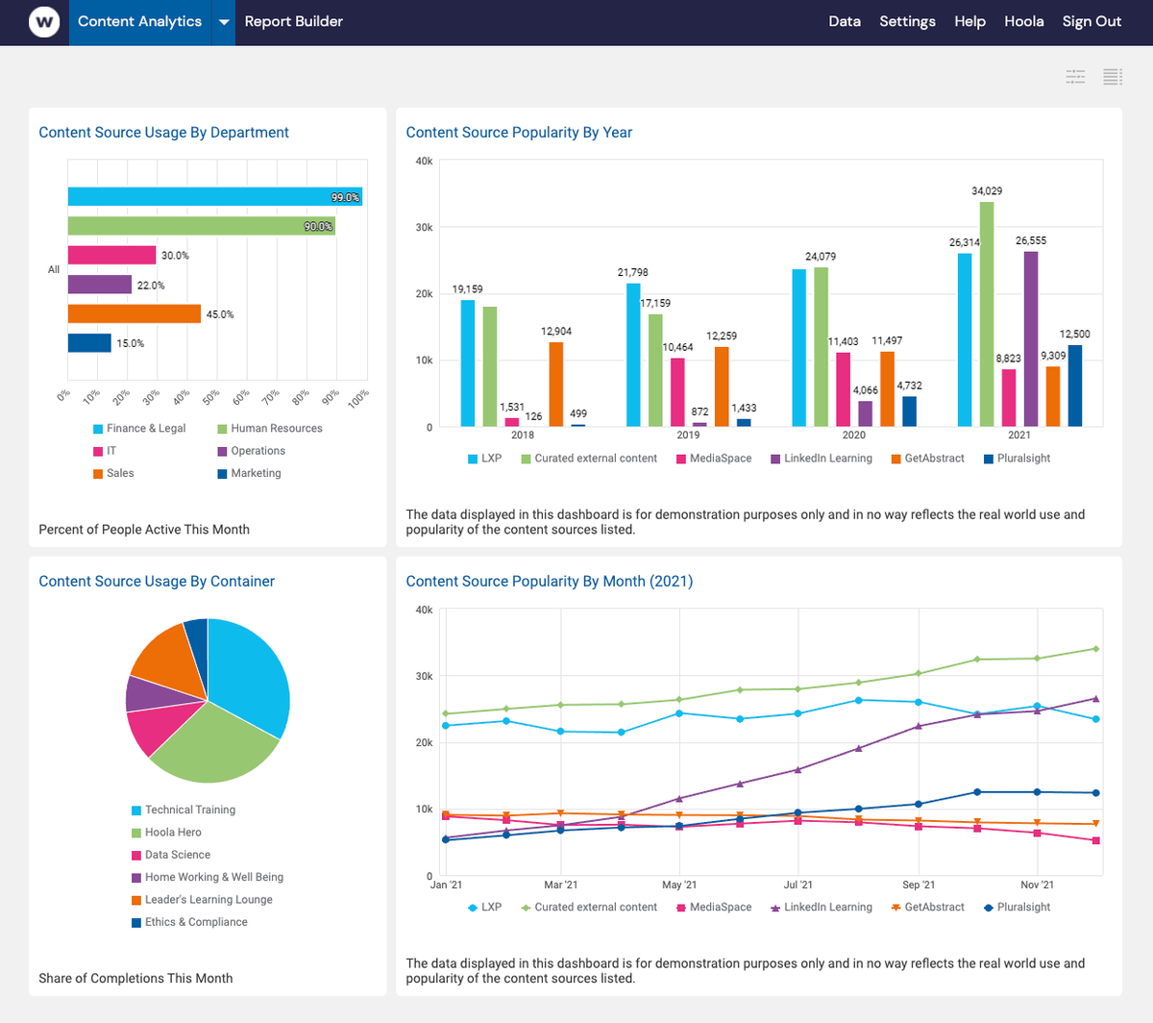Click the 30.0% IT bar
Viewport: 1153px width, 1023px height.
click(x=112, y=256)
